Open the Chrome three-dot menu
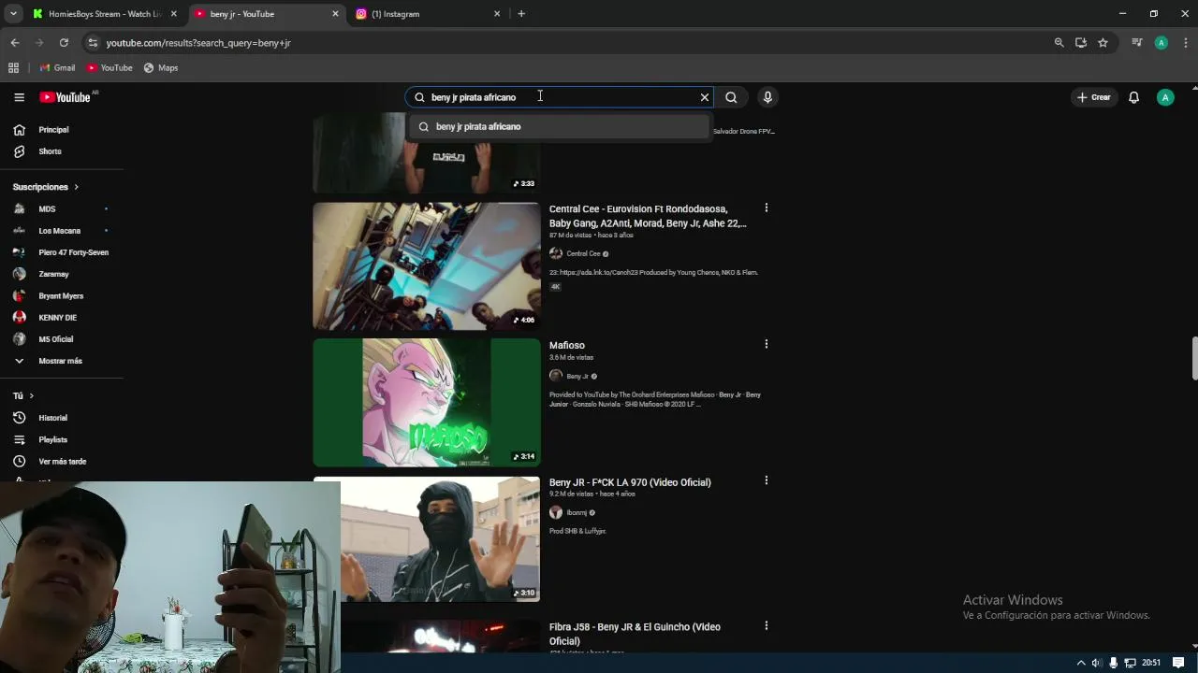This screenshot has width=1198, height=673. [x=1186, y=43]
